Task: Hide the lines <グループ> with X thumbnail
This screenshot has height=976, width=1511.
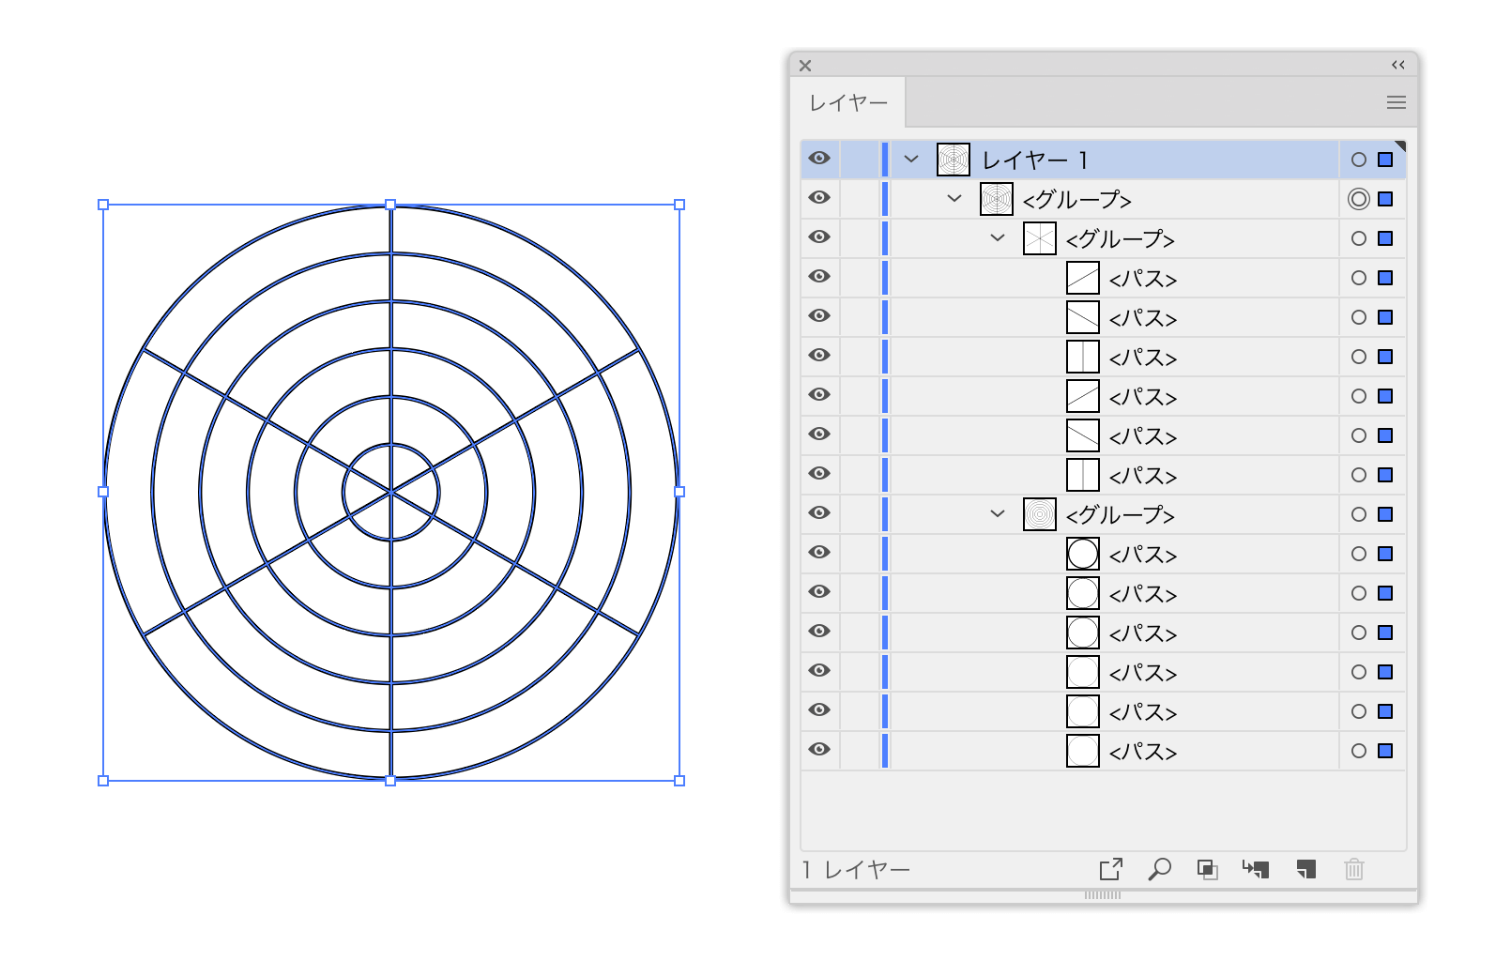Action: 819,236
